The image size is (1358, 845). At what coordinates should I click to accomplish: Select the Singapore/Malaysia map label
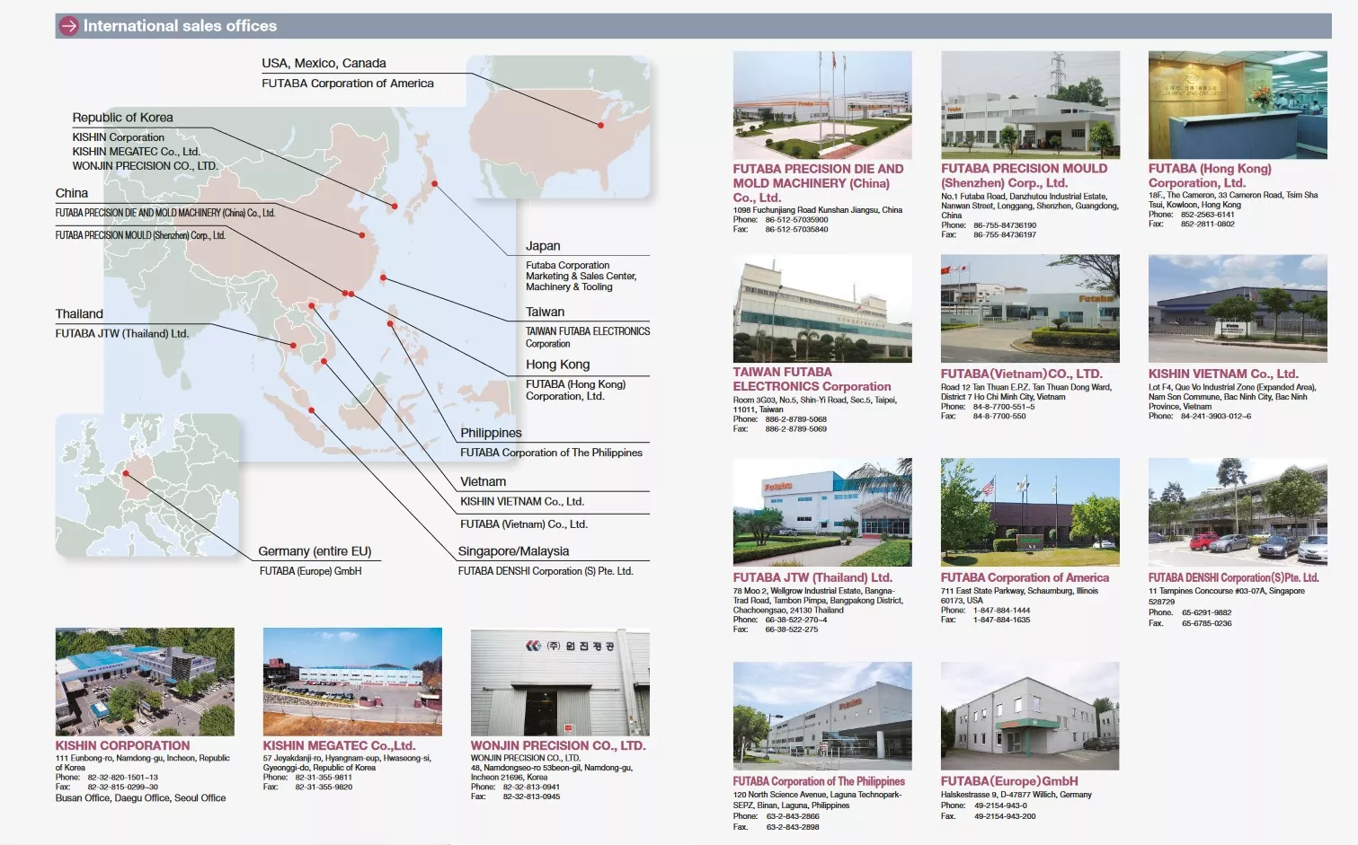point(513,551)
